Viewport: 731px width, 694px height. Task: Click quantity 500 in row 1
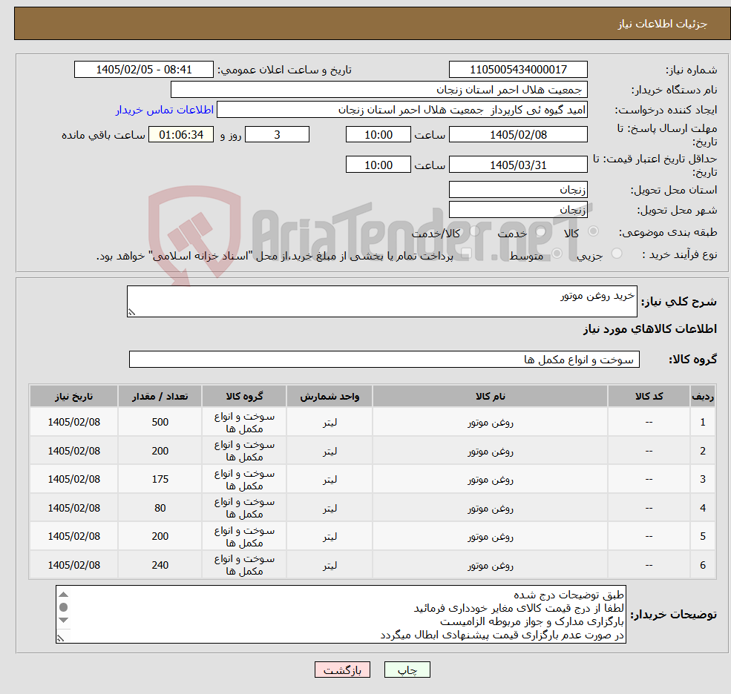160,422
